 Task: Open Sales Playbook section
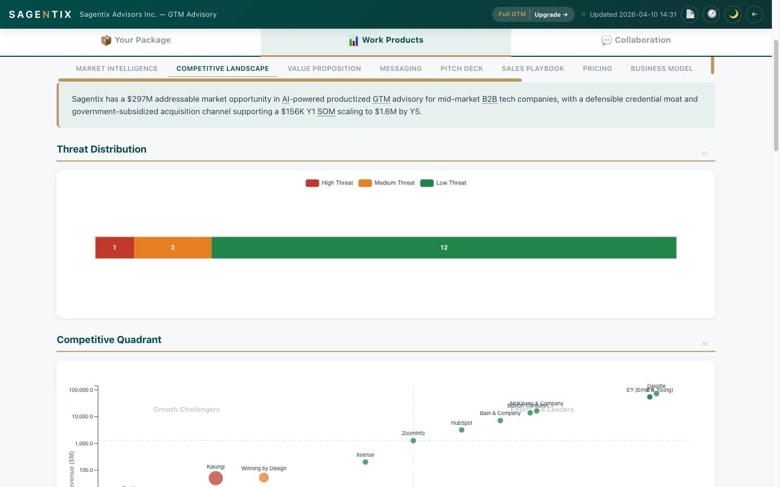coord(533,69)
